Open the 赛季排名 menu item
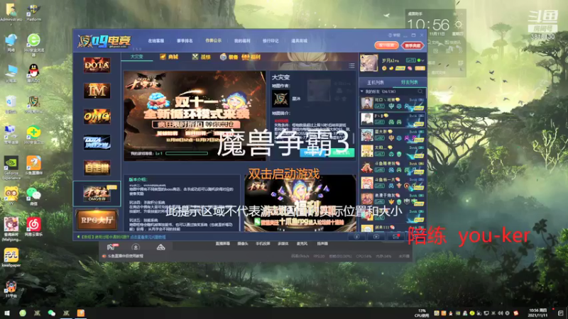Image resolution: width=568 pixels, height=319 pixels. click(x=185, y=41)
